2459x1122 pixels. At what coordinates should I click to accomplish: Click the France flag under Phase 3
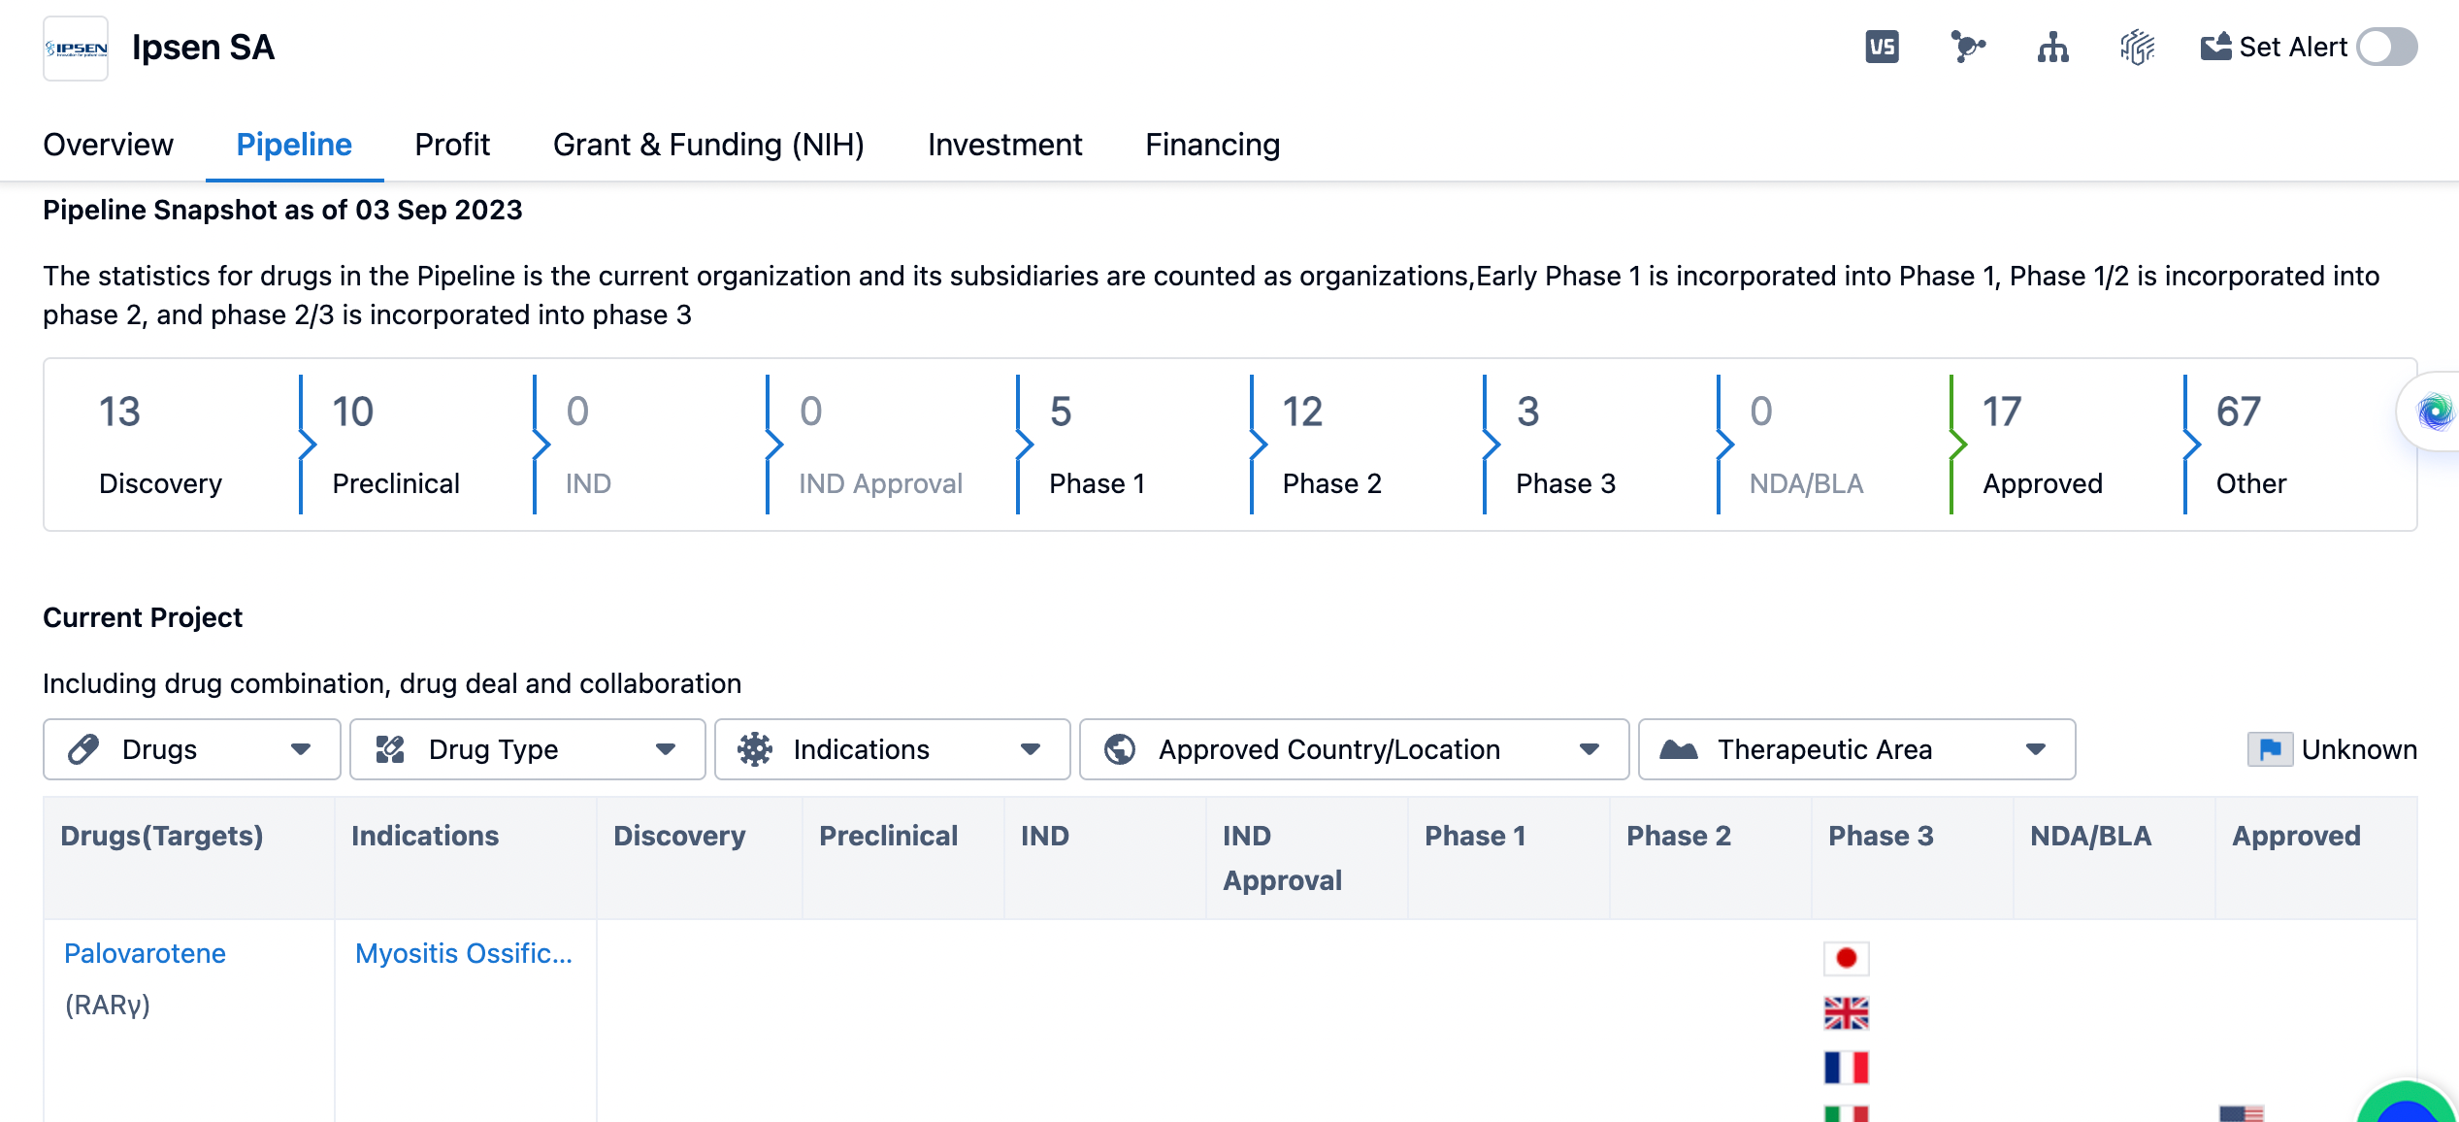point(1846,1068)
